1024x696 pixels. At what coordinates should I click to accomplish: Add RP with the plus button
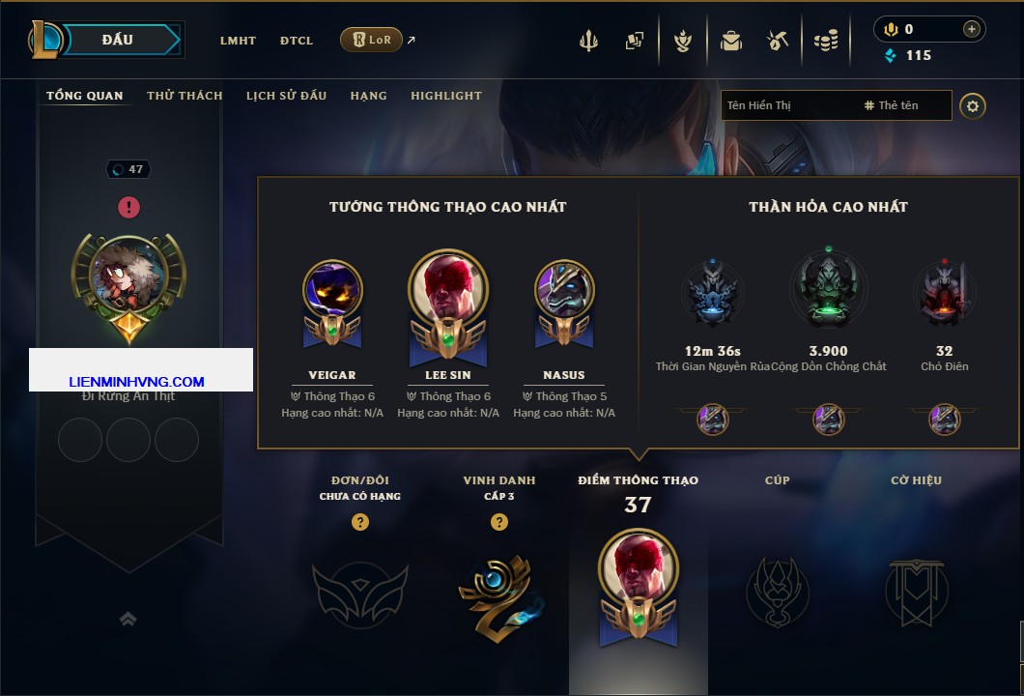[x=971, y=29]
